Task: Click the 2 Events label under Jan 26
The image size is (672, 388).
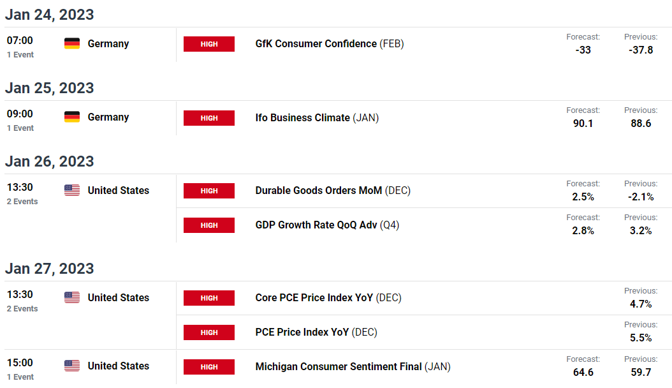Action: (22, 202)
